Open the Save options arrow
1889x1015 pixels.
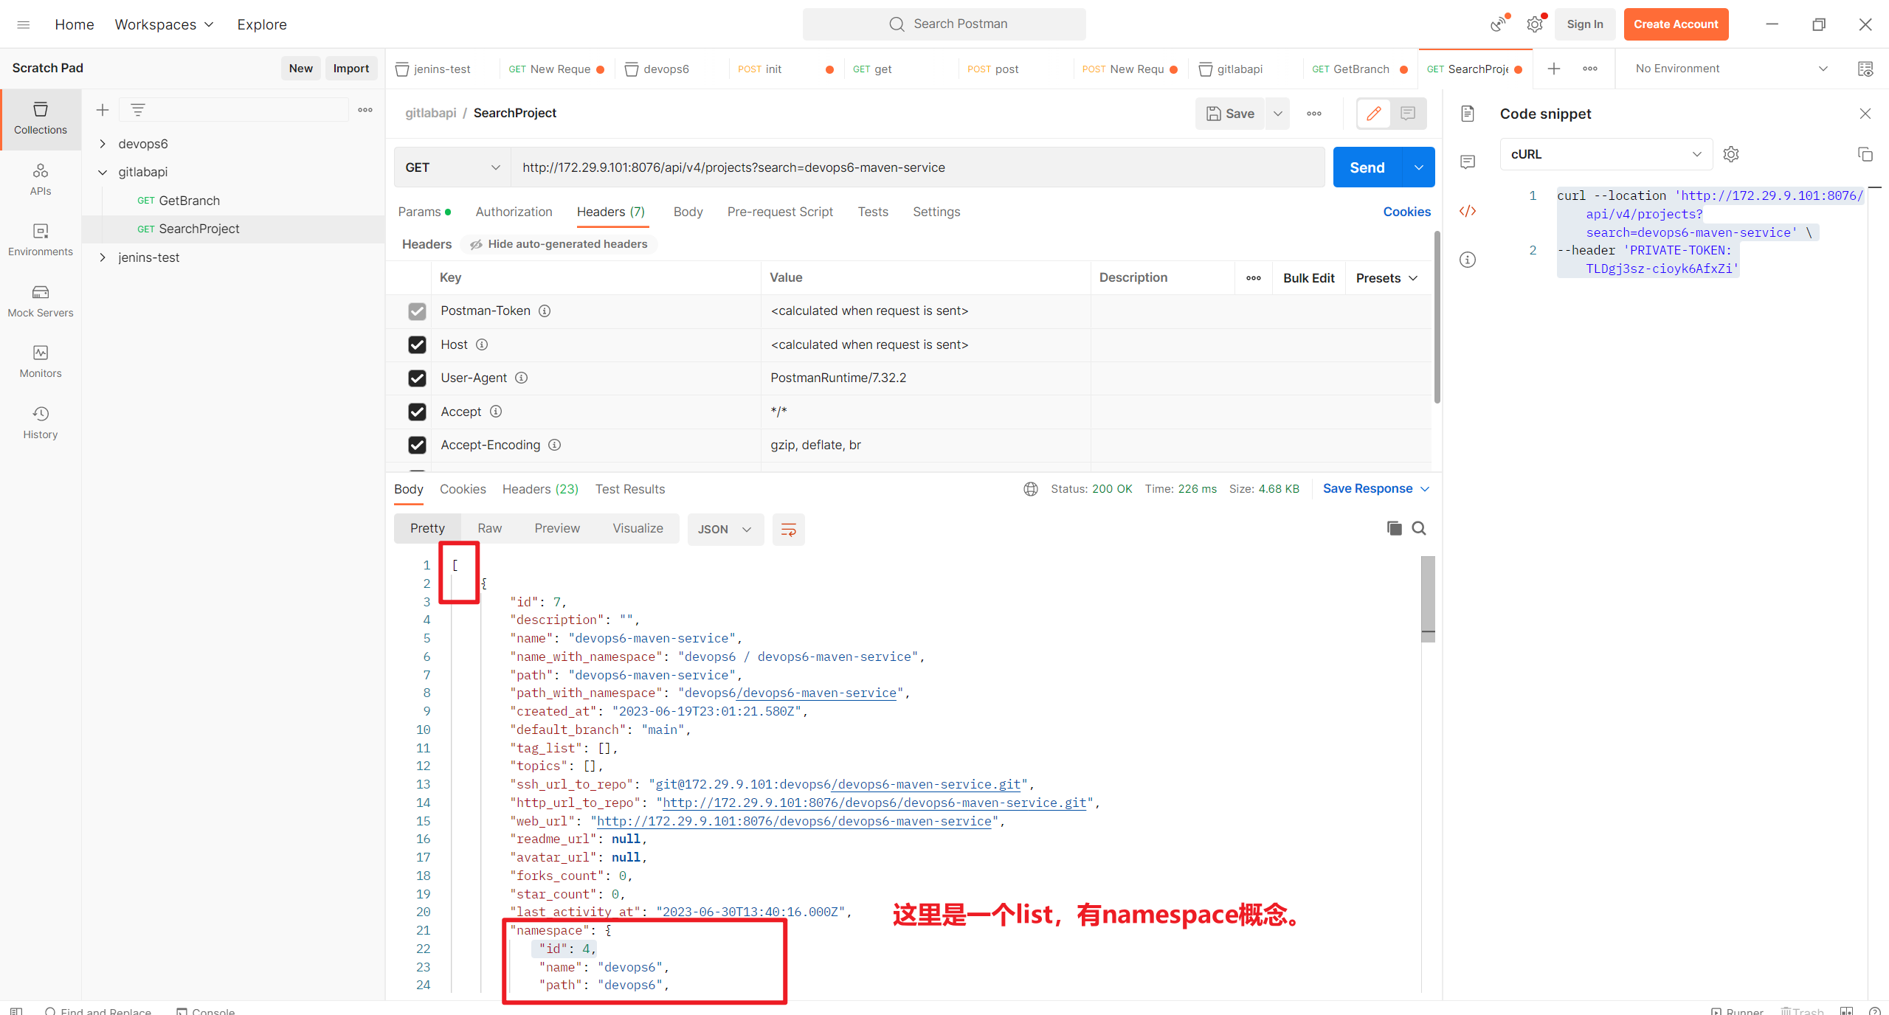coord(1278,114)
